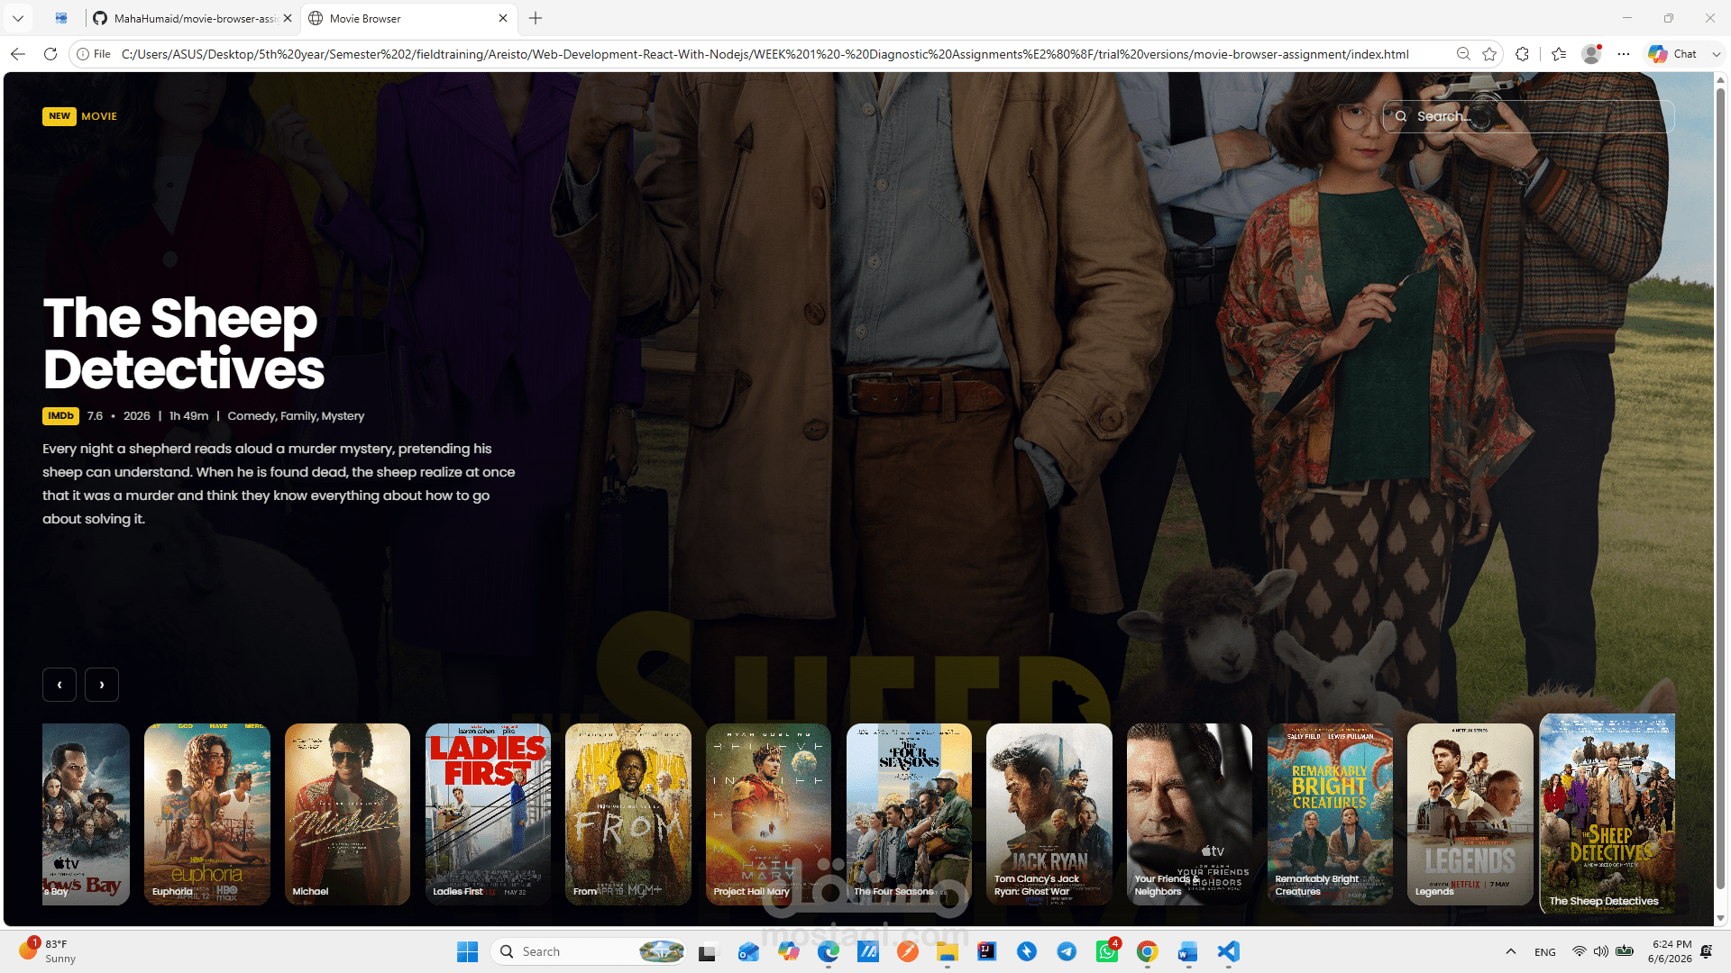The height and width of the screenshot is (973, 1731).
Task: Open the clock showing 6:24 PM
Action: click(x=1671, y=951)
